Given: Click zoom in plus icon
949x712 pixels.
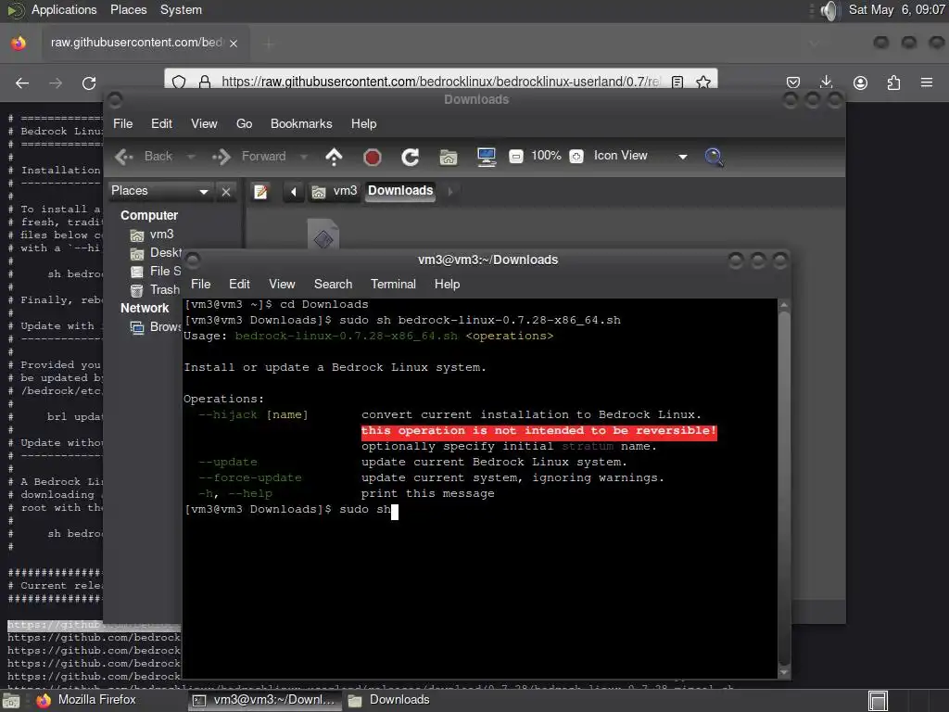Looking at the screenshot, I should click(x=576, y=156).
